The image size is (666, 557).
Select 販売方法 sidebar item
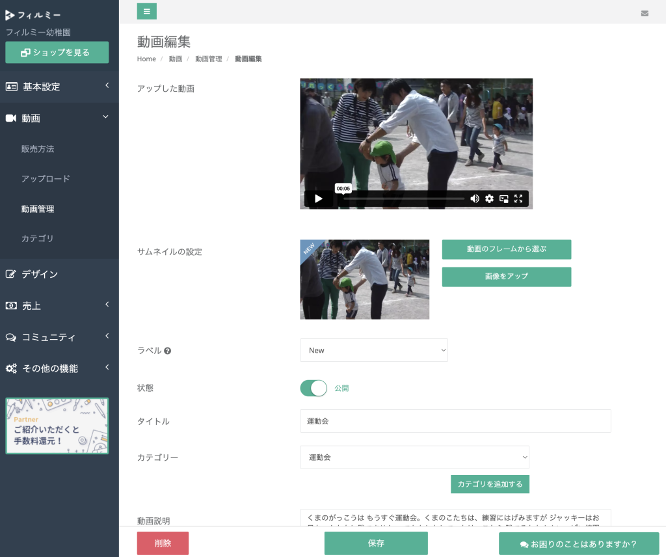coord(38,149)
